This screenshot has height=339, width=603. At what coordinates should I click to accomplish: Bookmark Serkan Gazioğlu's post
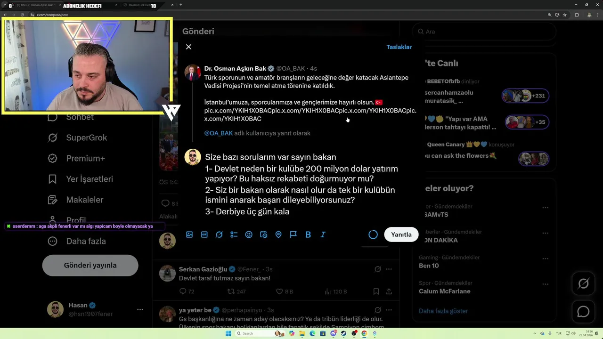click(376, 291)
